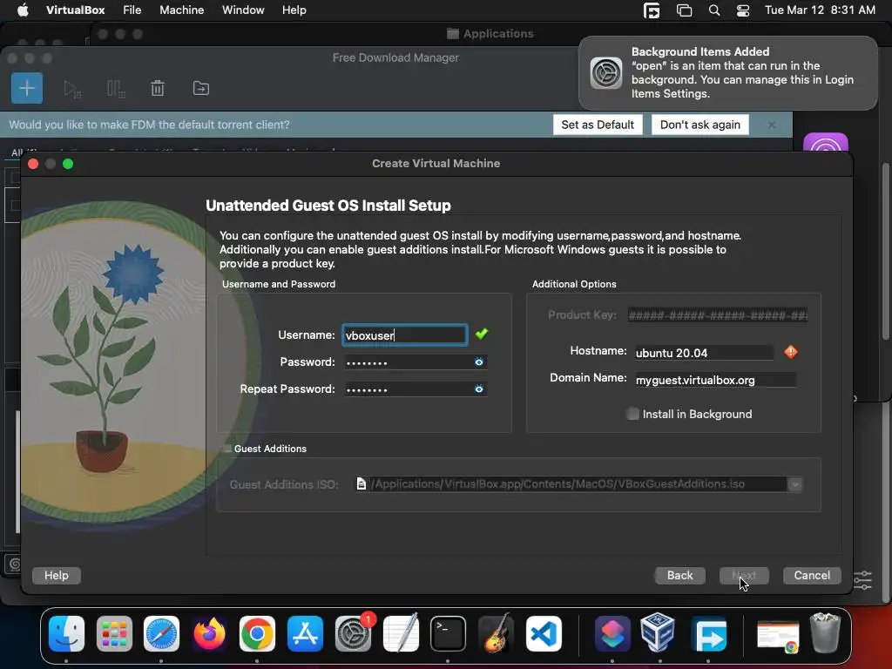This screenshot has height=669, width=892.
Task: Click the pause downloads icon in FDM toolbar
Action: point(116,89)
